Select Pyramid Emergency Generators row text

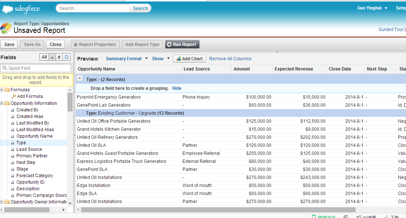(x=109, y=97)
